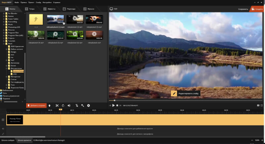Click the scissors cut tool icon
The width and height of the screenshot is (265, 144).
(x=57, y=106)
